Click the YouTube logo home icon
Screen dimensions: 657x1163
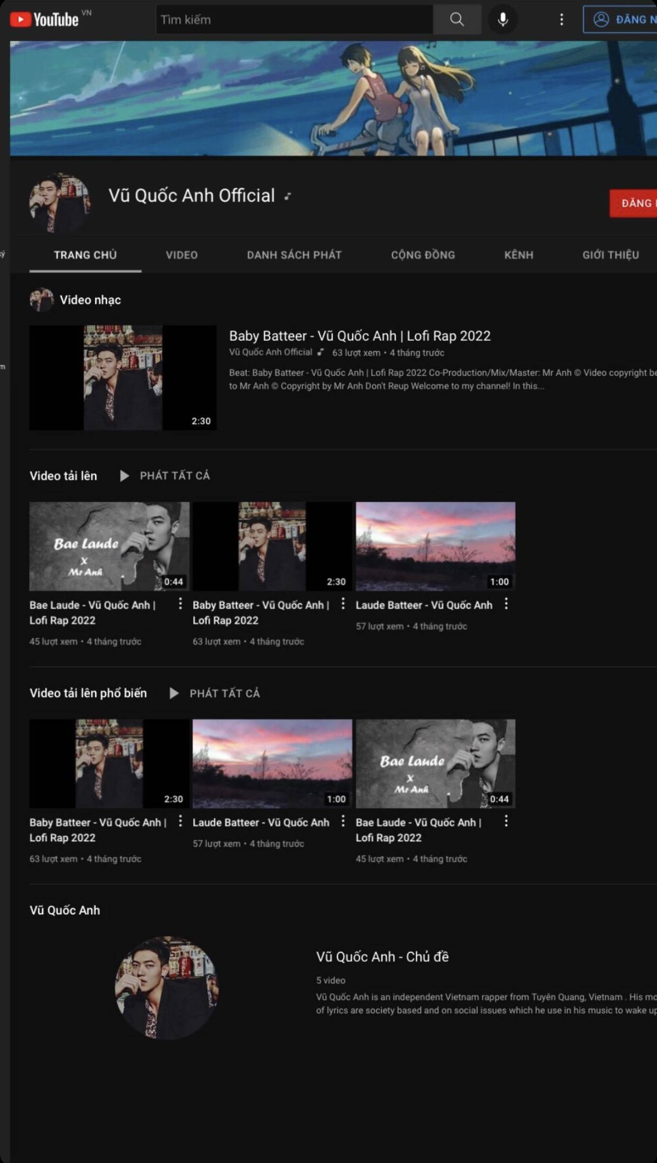tap(44, 20)
